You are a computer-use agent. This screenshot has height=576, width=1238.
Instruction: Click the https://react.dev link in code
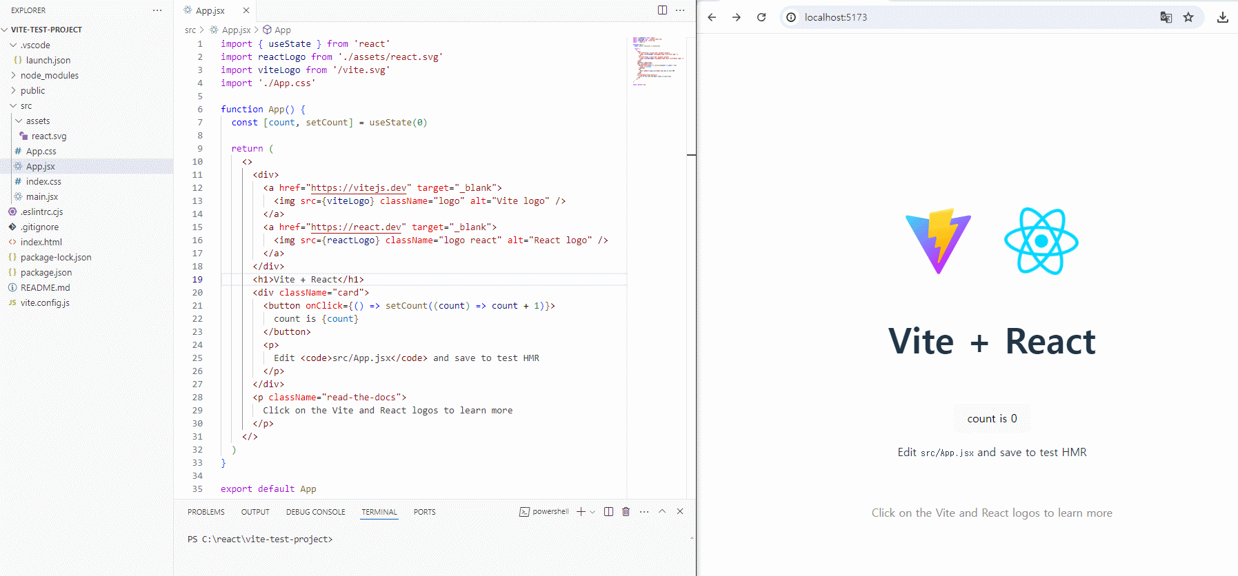click(356, 227)
